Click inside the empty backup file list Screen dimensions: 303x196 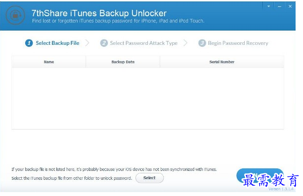pos(148,98)
